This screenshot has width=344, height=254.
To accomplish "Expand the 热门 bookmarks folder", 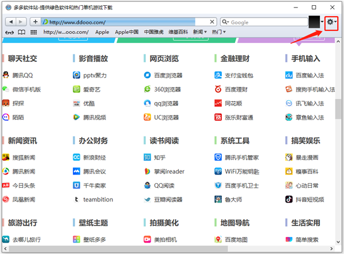I will pos(218,32).
